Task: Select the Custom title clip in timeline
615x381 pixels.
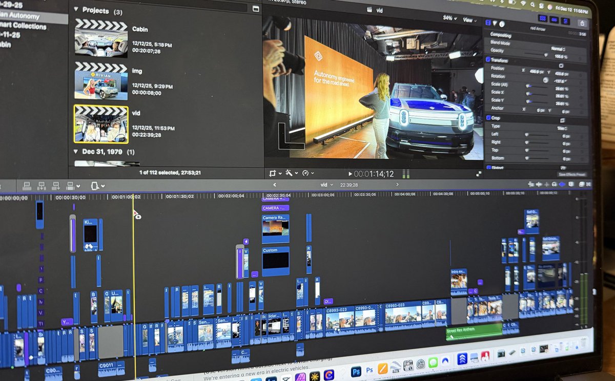Action: (275, 262)
